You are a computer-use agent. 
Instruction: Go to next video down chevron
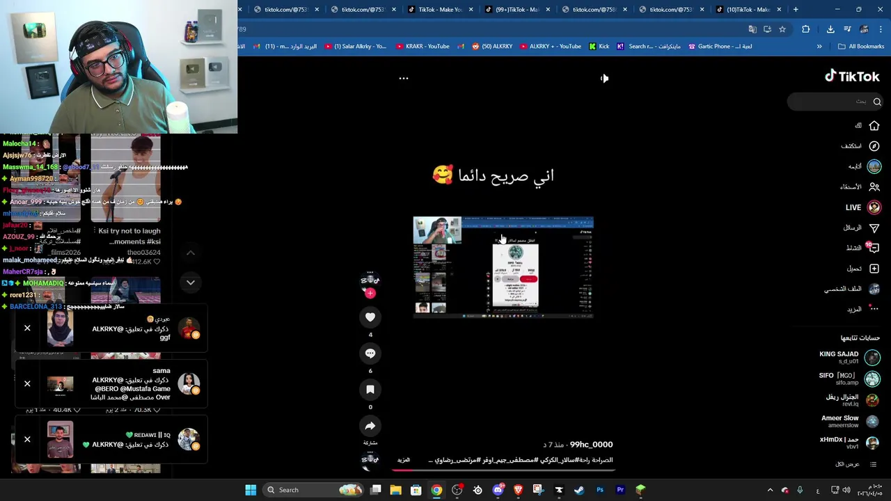pyautogui.click(x=190, y=283)
